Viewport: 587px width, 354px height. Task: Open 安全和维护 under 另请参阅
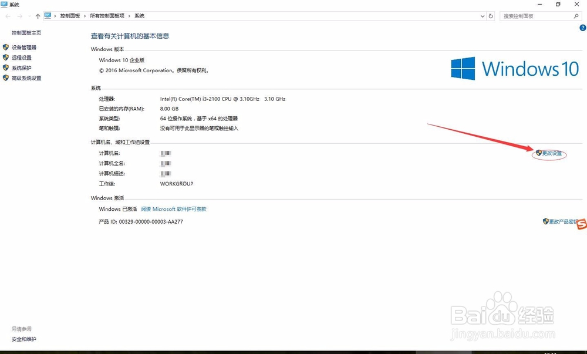24,339
